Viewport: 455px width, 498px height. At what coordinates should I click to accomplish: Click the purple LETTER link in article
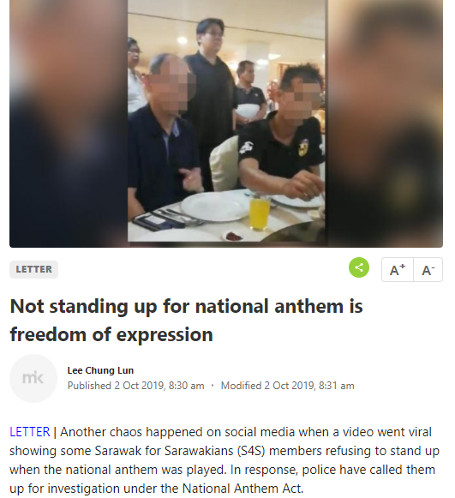tap(30, 432)
